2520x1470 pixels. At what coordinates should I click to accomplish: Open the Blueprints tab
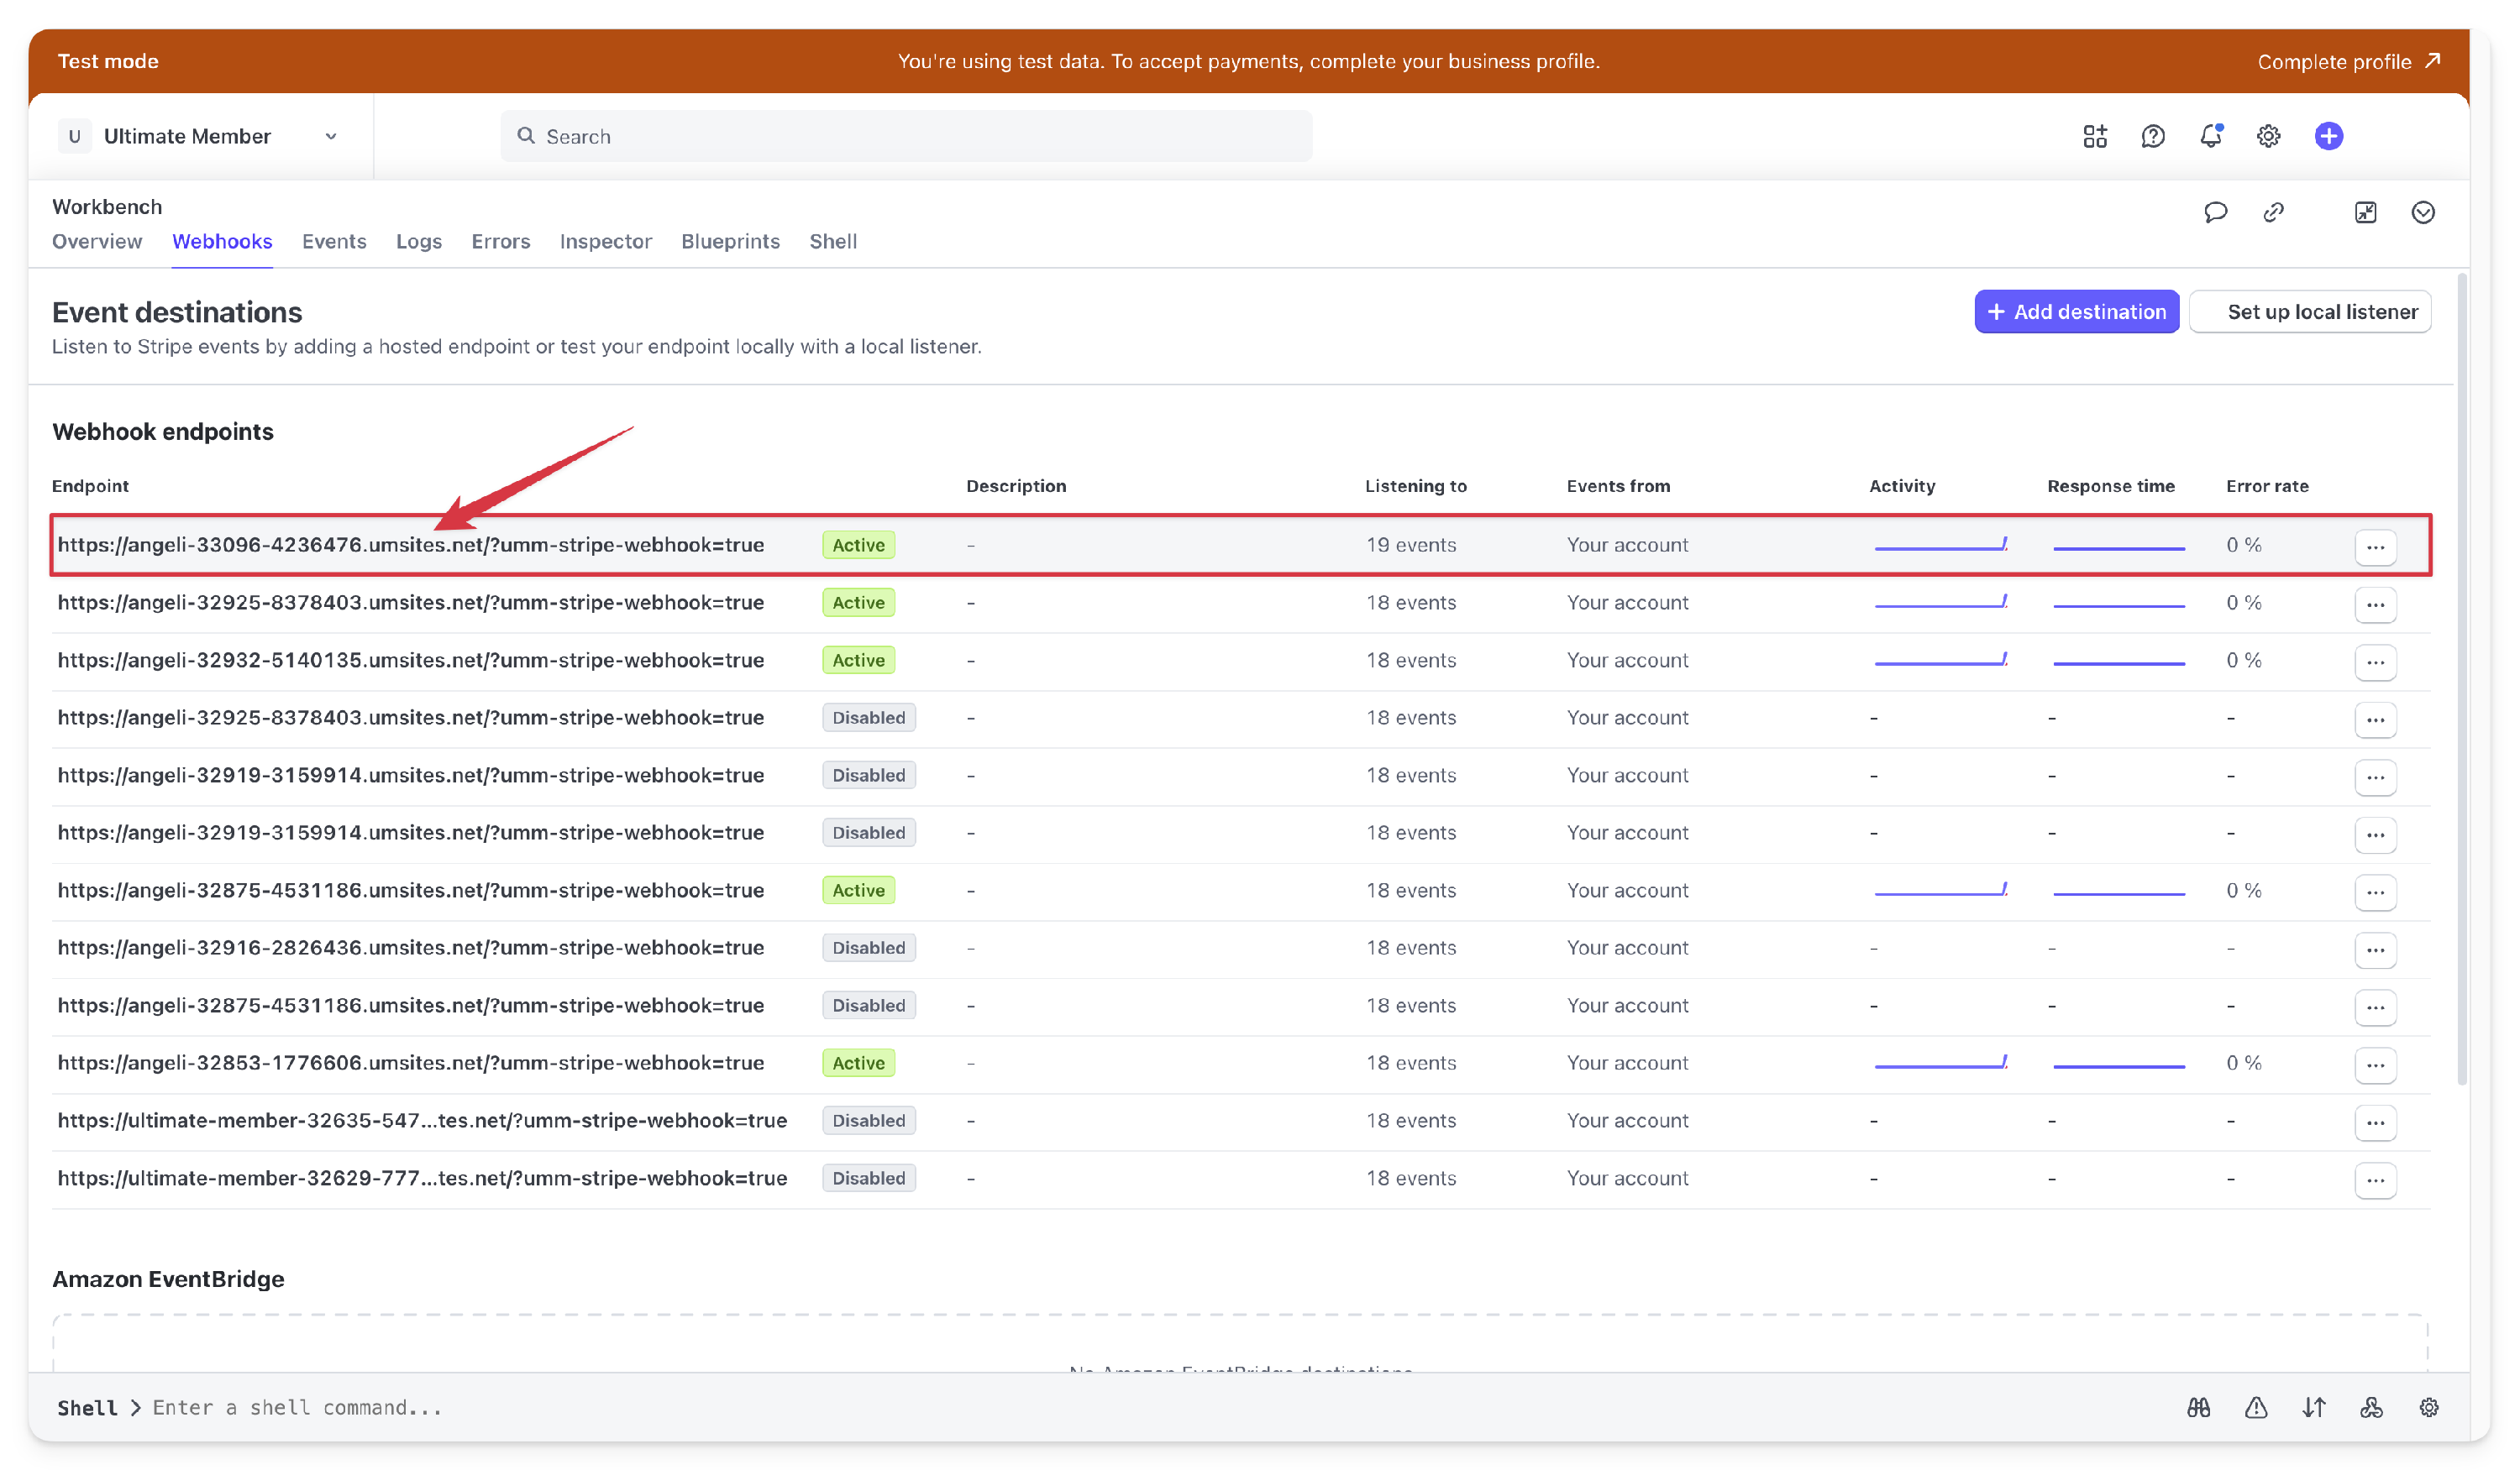(x=730, y=241)
